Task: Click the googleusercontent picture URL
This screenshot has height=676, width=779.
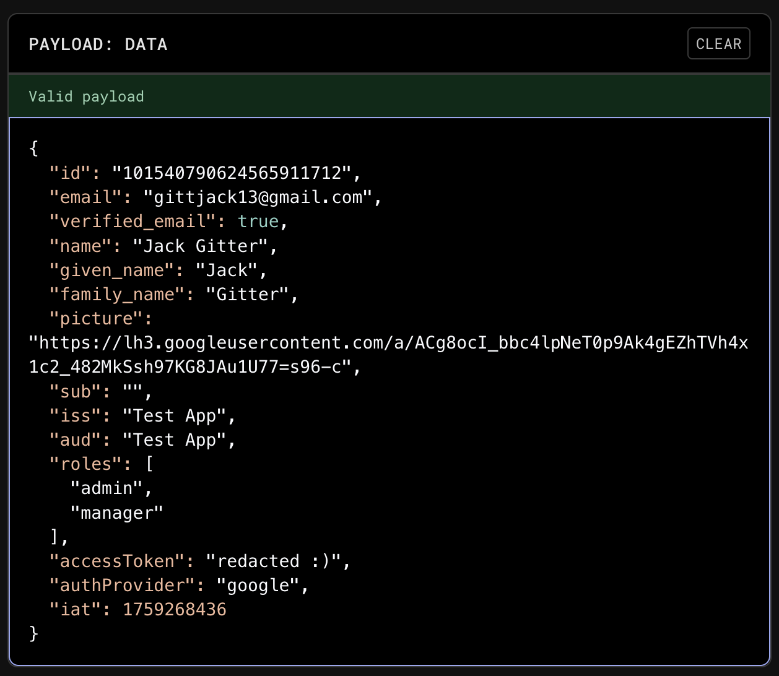Action: click(x=388, y=343)
